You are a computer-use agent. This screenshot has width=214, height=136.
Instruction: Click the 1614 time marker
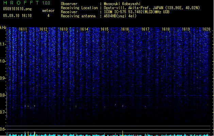click(x=84, y=29)
